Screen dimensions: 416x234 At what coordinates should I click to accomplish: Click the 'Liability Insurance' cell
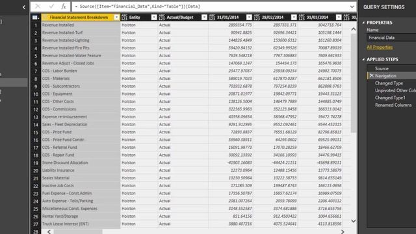pos(81,170)
